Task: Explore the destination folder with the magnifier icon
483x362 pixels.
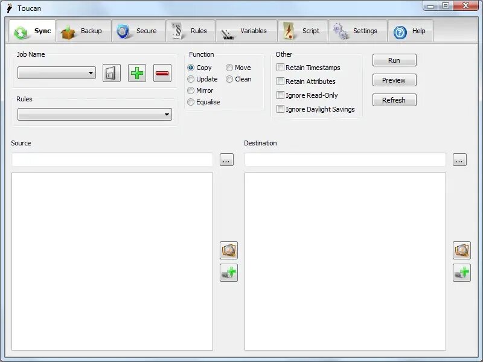Action: pos(461,250)
